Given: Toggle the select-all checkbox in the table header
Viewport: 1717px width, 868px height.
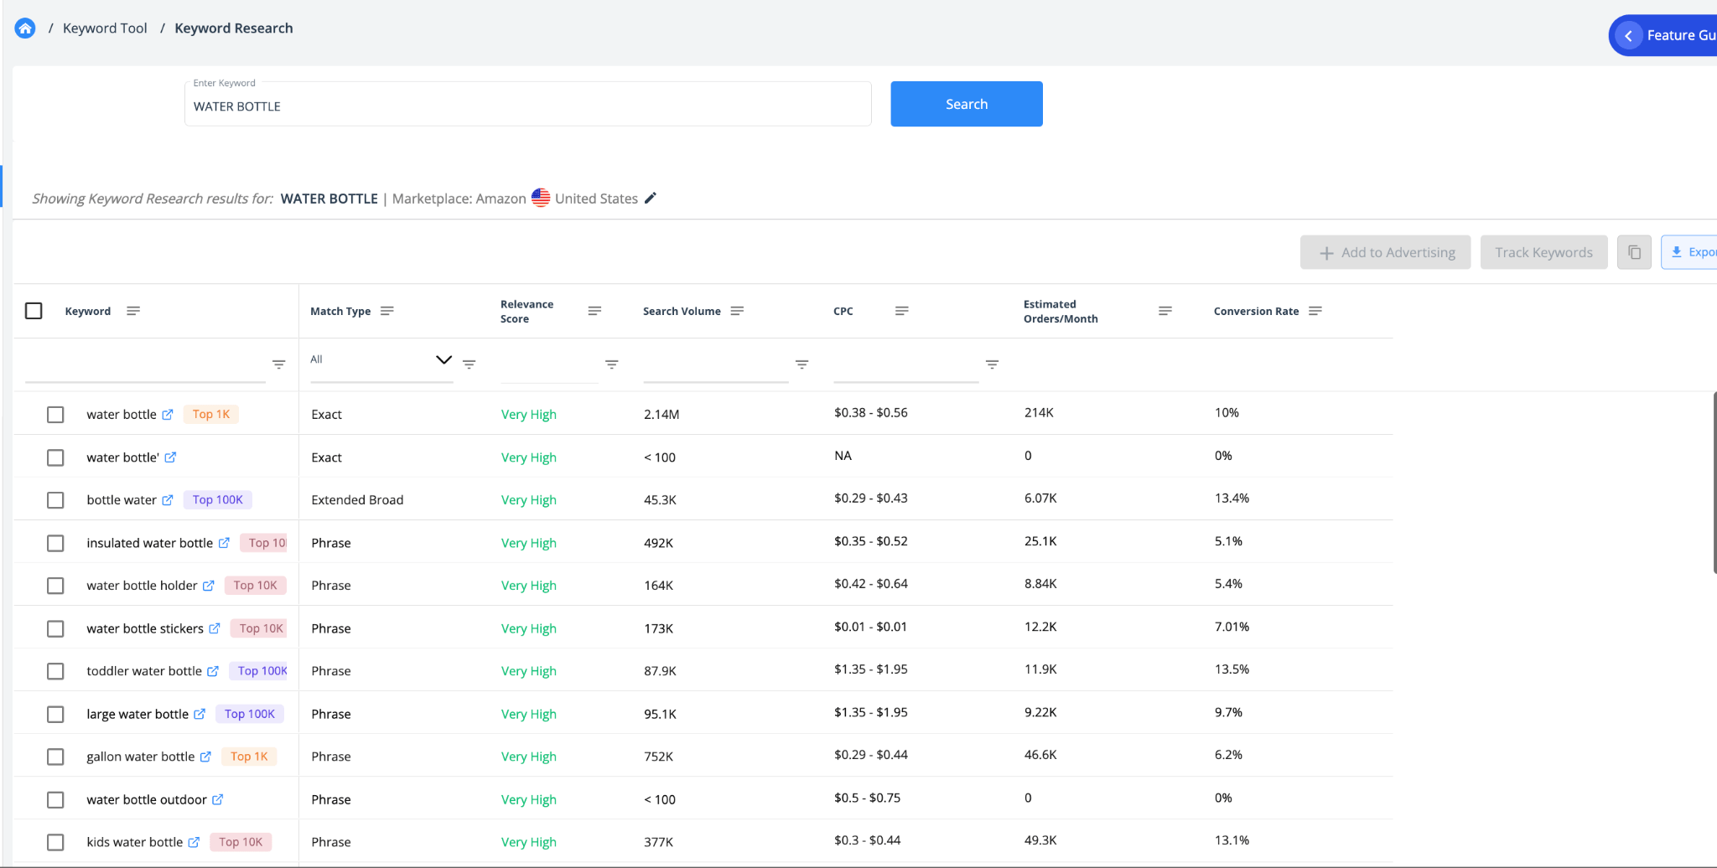Looking at the screenshot, I should [x=34, y=310].
